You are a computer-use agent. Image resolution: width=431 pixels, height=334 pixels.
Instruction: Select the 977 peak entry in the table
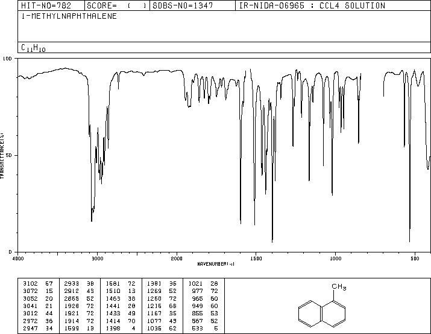coord(205,291)
